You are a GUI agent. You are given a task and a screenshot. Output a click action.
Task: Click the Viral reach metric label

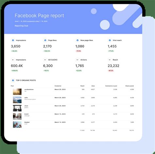[117, 40]
